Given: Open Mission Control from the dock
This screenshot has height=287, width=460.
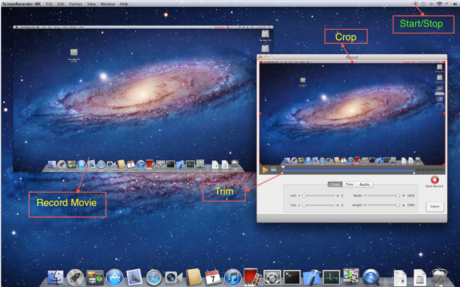Looking at the screenshot, I should 95,277.
